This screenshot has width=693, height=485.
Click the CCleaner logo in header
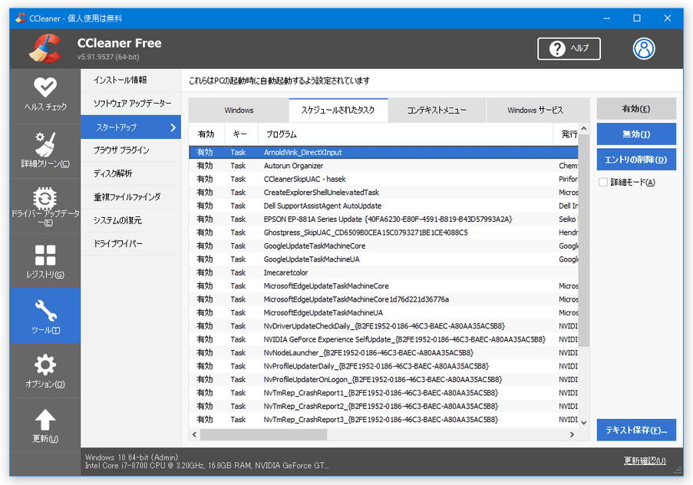(45, 48)
